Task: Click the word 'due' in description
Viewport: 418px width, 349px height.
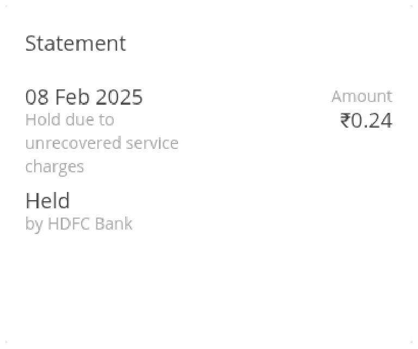Action: coord(81,119)
